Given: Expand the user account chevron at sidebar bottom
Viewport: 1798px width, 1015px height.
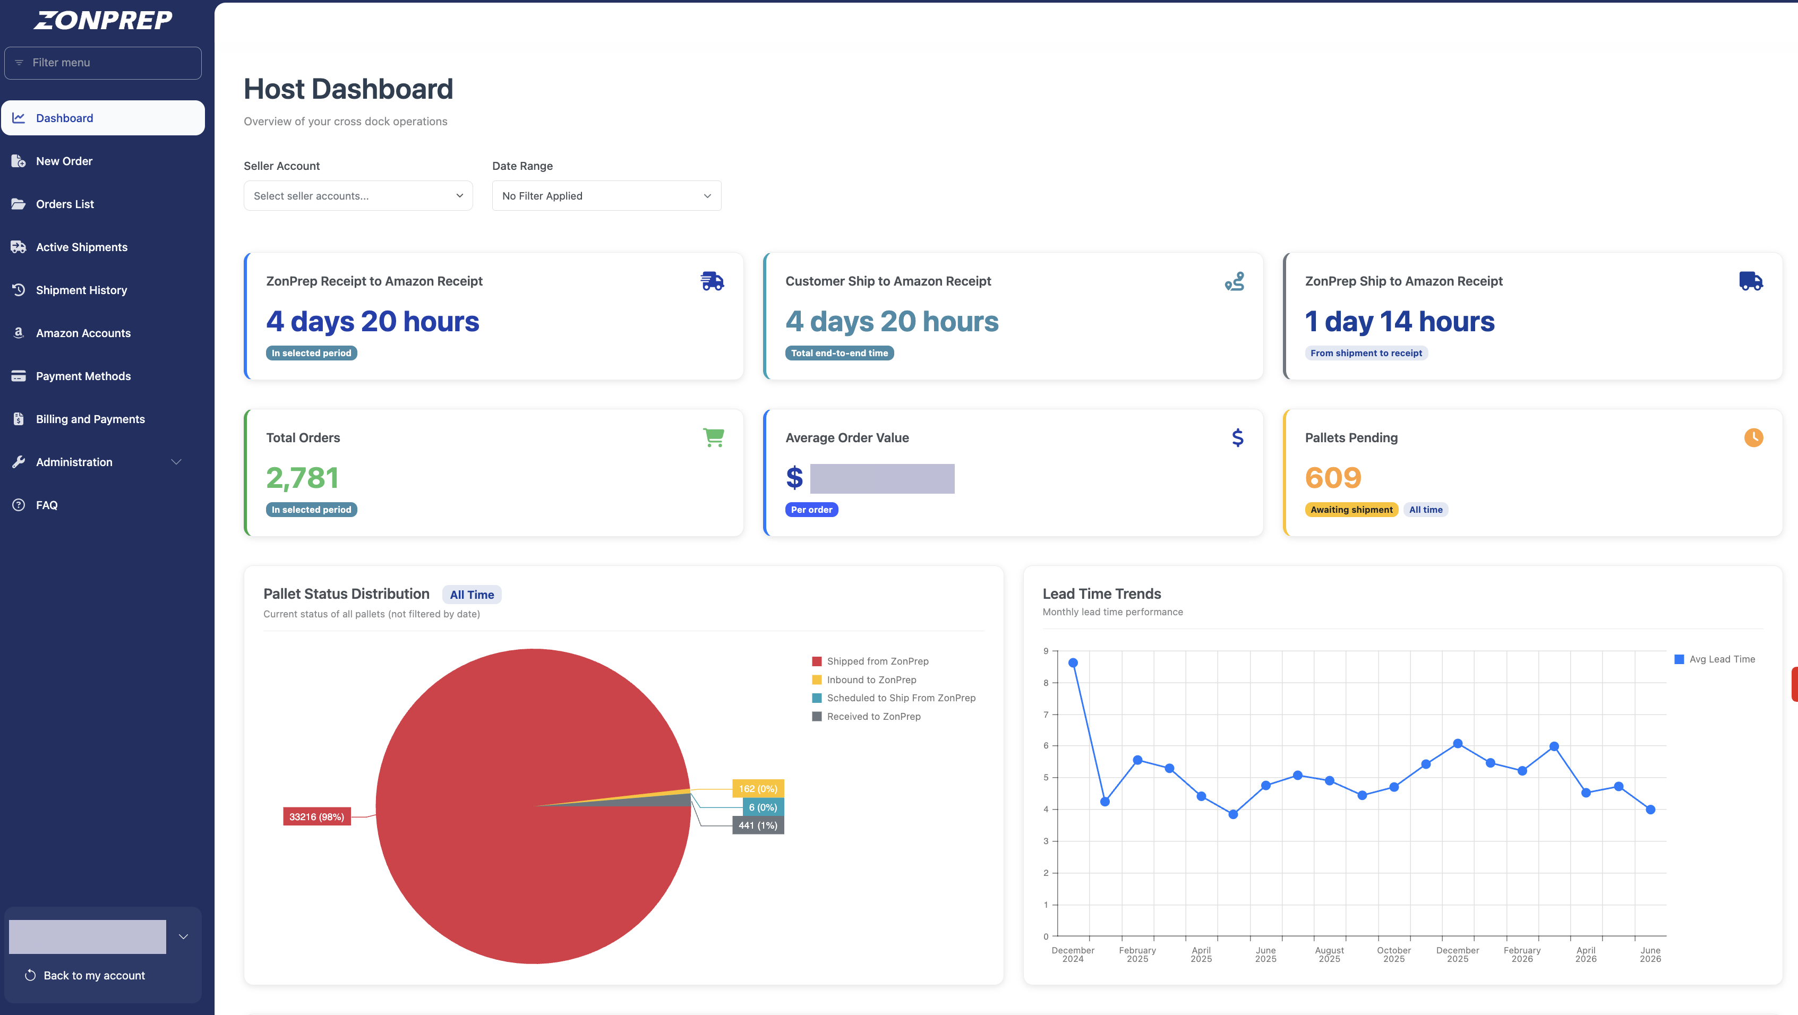Looking at the screenshot, I should coord(184,937).
